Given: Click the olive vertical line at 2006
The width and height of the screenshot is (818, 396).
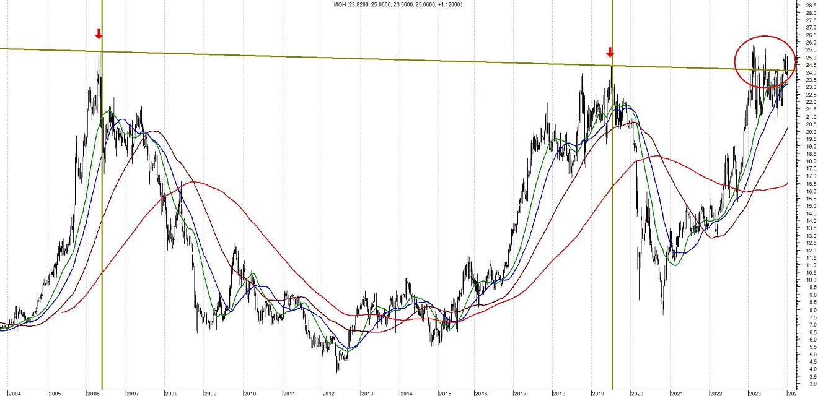Looking at the screenshot, I should [102, 217].
